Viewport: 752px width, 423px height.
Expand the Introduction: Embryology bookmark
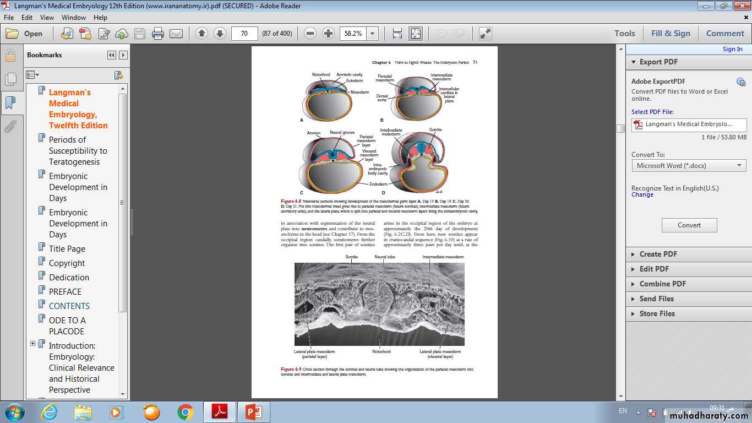coord(32,344)
